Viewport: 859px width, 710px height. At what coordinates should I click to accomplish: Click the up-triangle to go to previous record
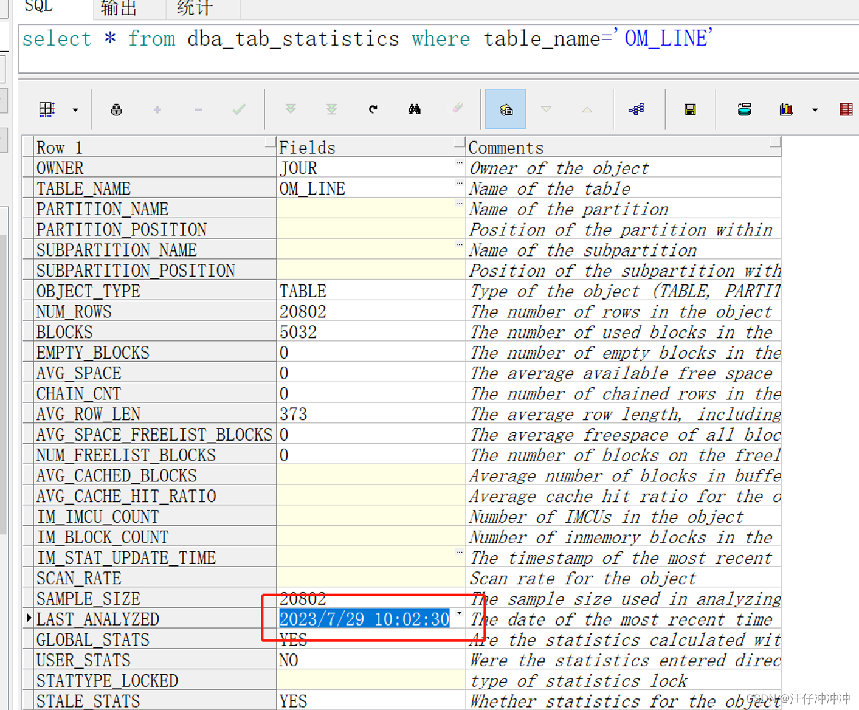[586, 109]
